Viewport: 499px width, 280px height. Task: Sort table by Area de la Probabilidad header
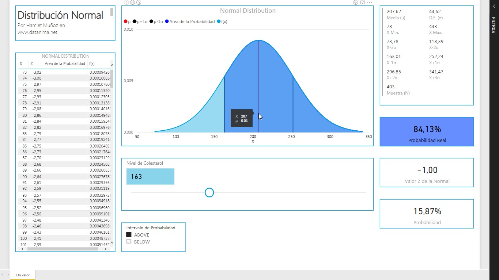[65, 64]
